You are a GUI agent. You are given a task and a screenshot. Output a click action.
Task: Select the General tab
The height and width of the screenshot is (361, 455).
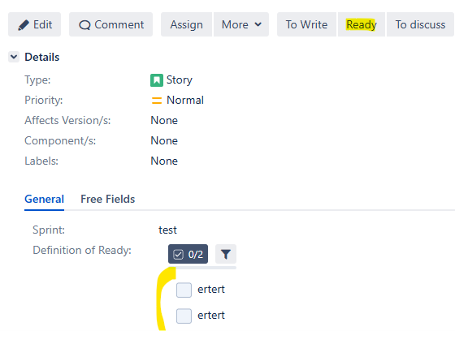point(45,199)
